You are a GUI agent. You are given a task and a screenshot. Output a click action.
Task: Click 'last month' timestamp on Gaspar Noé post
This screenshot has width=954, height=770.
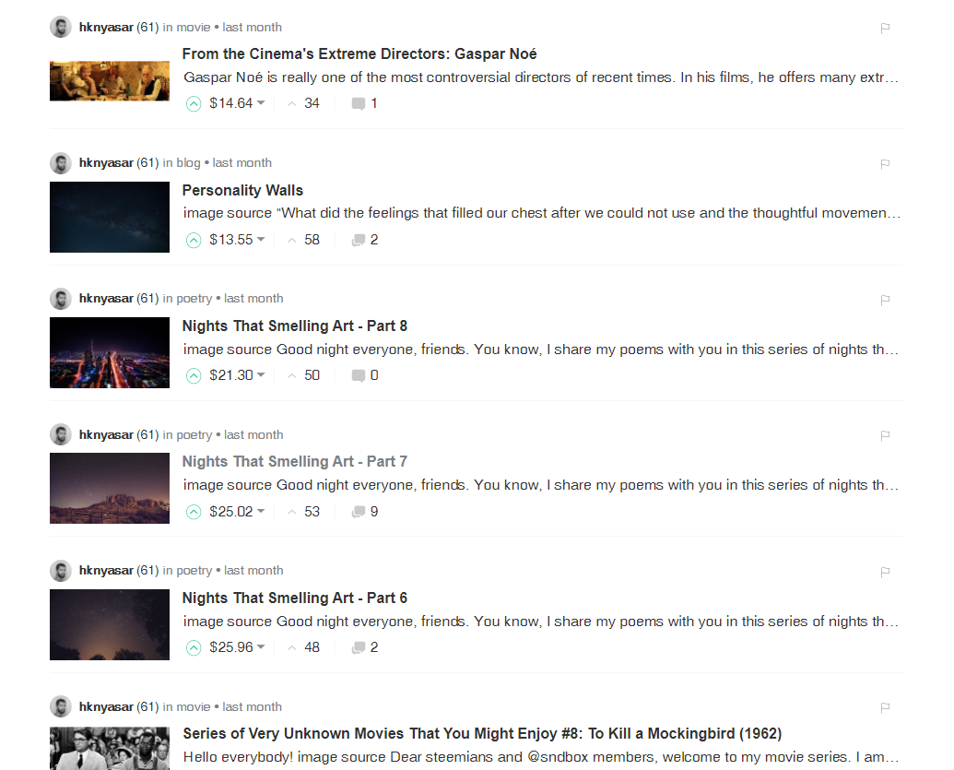(252, 28)
